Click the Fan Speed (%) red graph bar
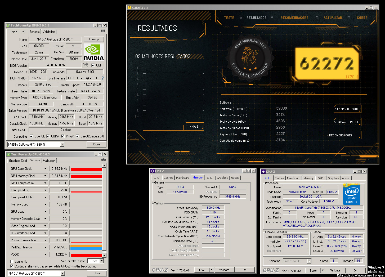The width and height of the screenshot is (385, 277). click(86, 192)
